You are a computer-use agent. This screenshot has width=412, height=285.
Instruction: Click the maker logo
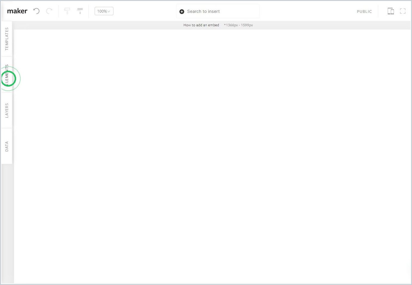[17, 11]
